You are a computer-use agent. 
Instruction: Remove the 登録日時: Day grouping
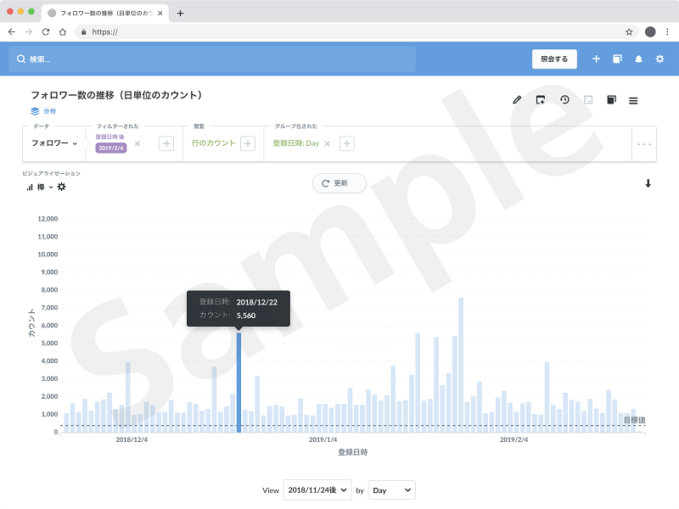coord(328,143)
